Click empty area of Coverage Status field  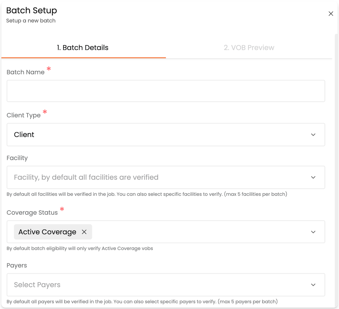coord(198,232)
